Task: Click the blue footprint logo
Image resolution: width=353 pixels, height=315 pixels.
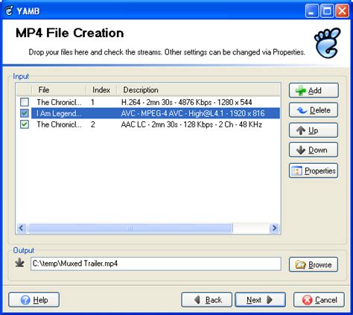Action: 327,42
